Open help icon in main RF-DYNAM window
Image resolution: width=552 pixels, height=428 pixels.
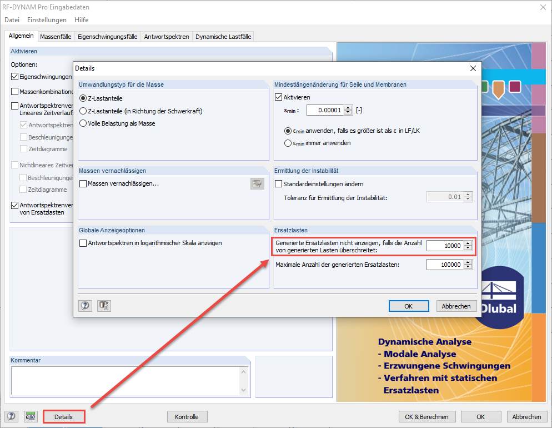[11, 417]
